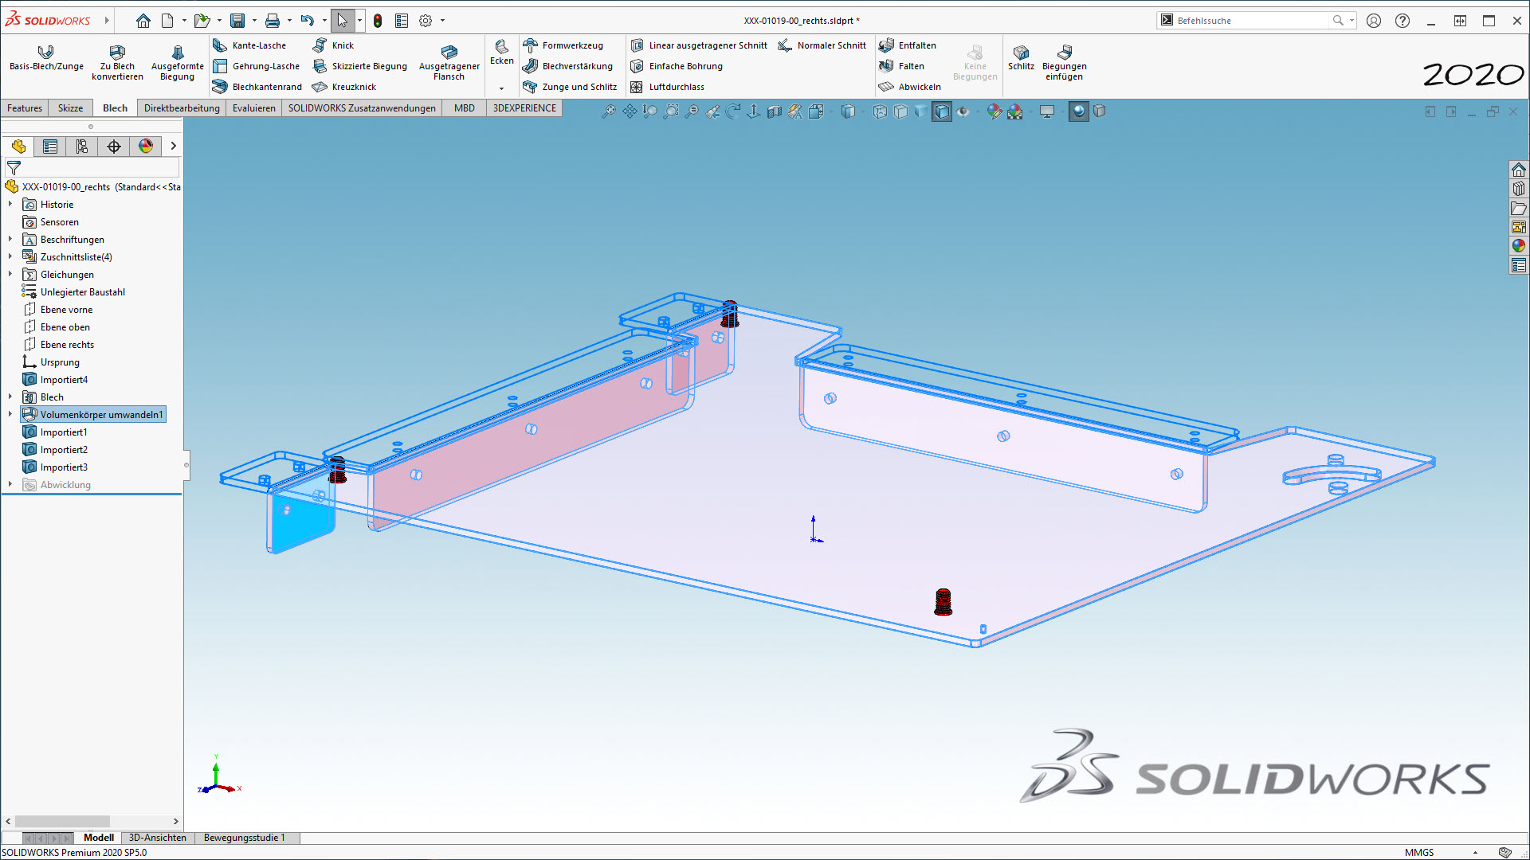Click the Rebuild traffic light icon
Screen dimensions: 1530x860
point(378,21)
